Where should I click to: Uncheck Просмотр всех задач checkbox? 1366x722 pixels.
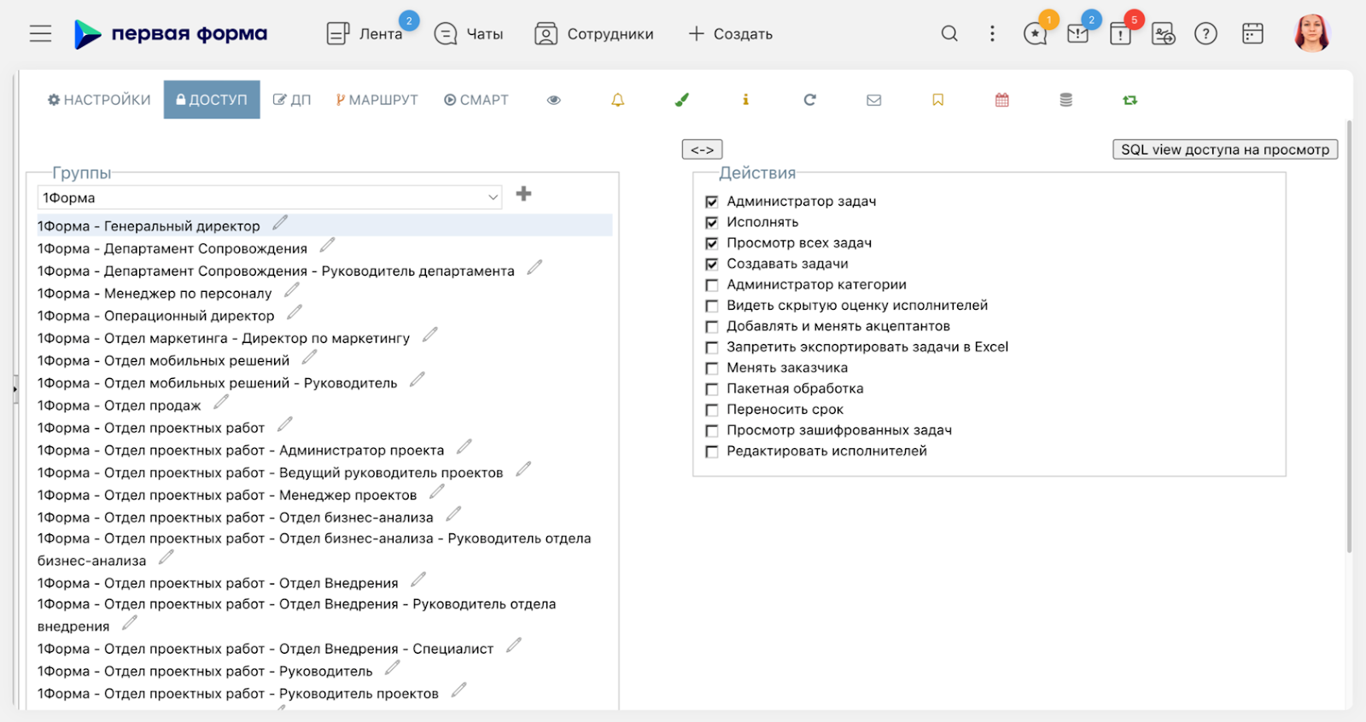pyautogui.click(x=712, y=243)
